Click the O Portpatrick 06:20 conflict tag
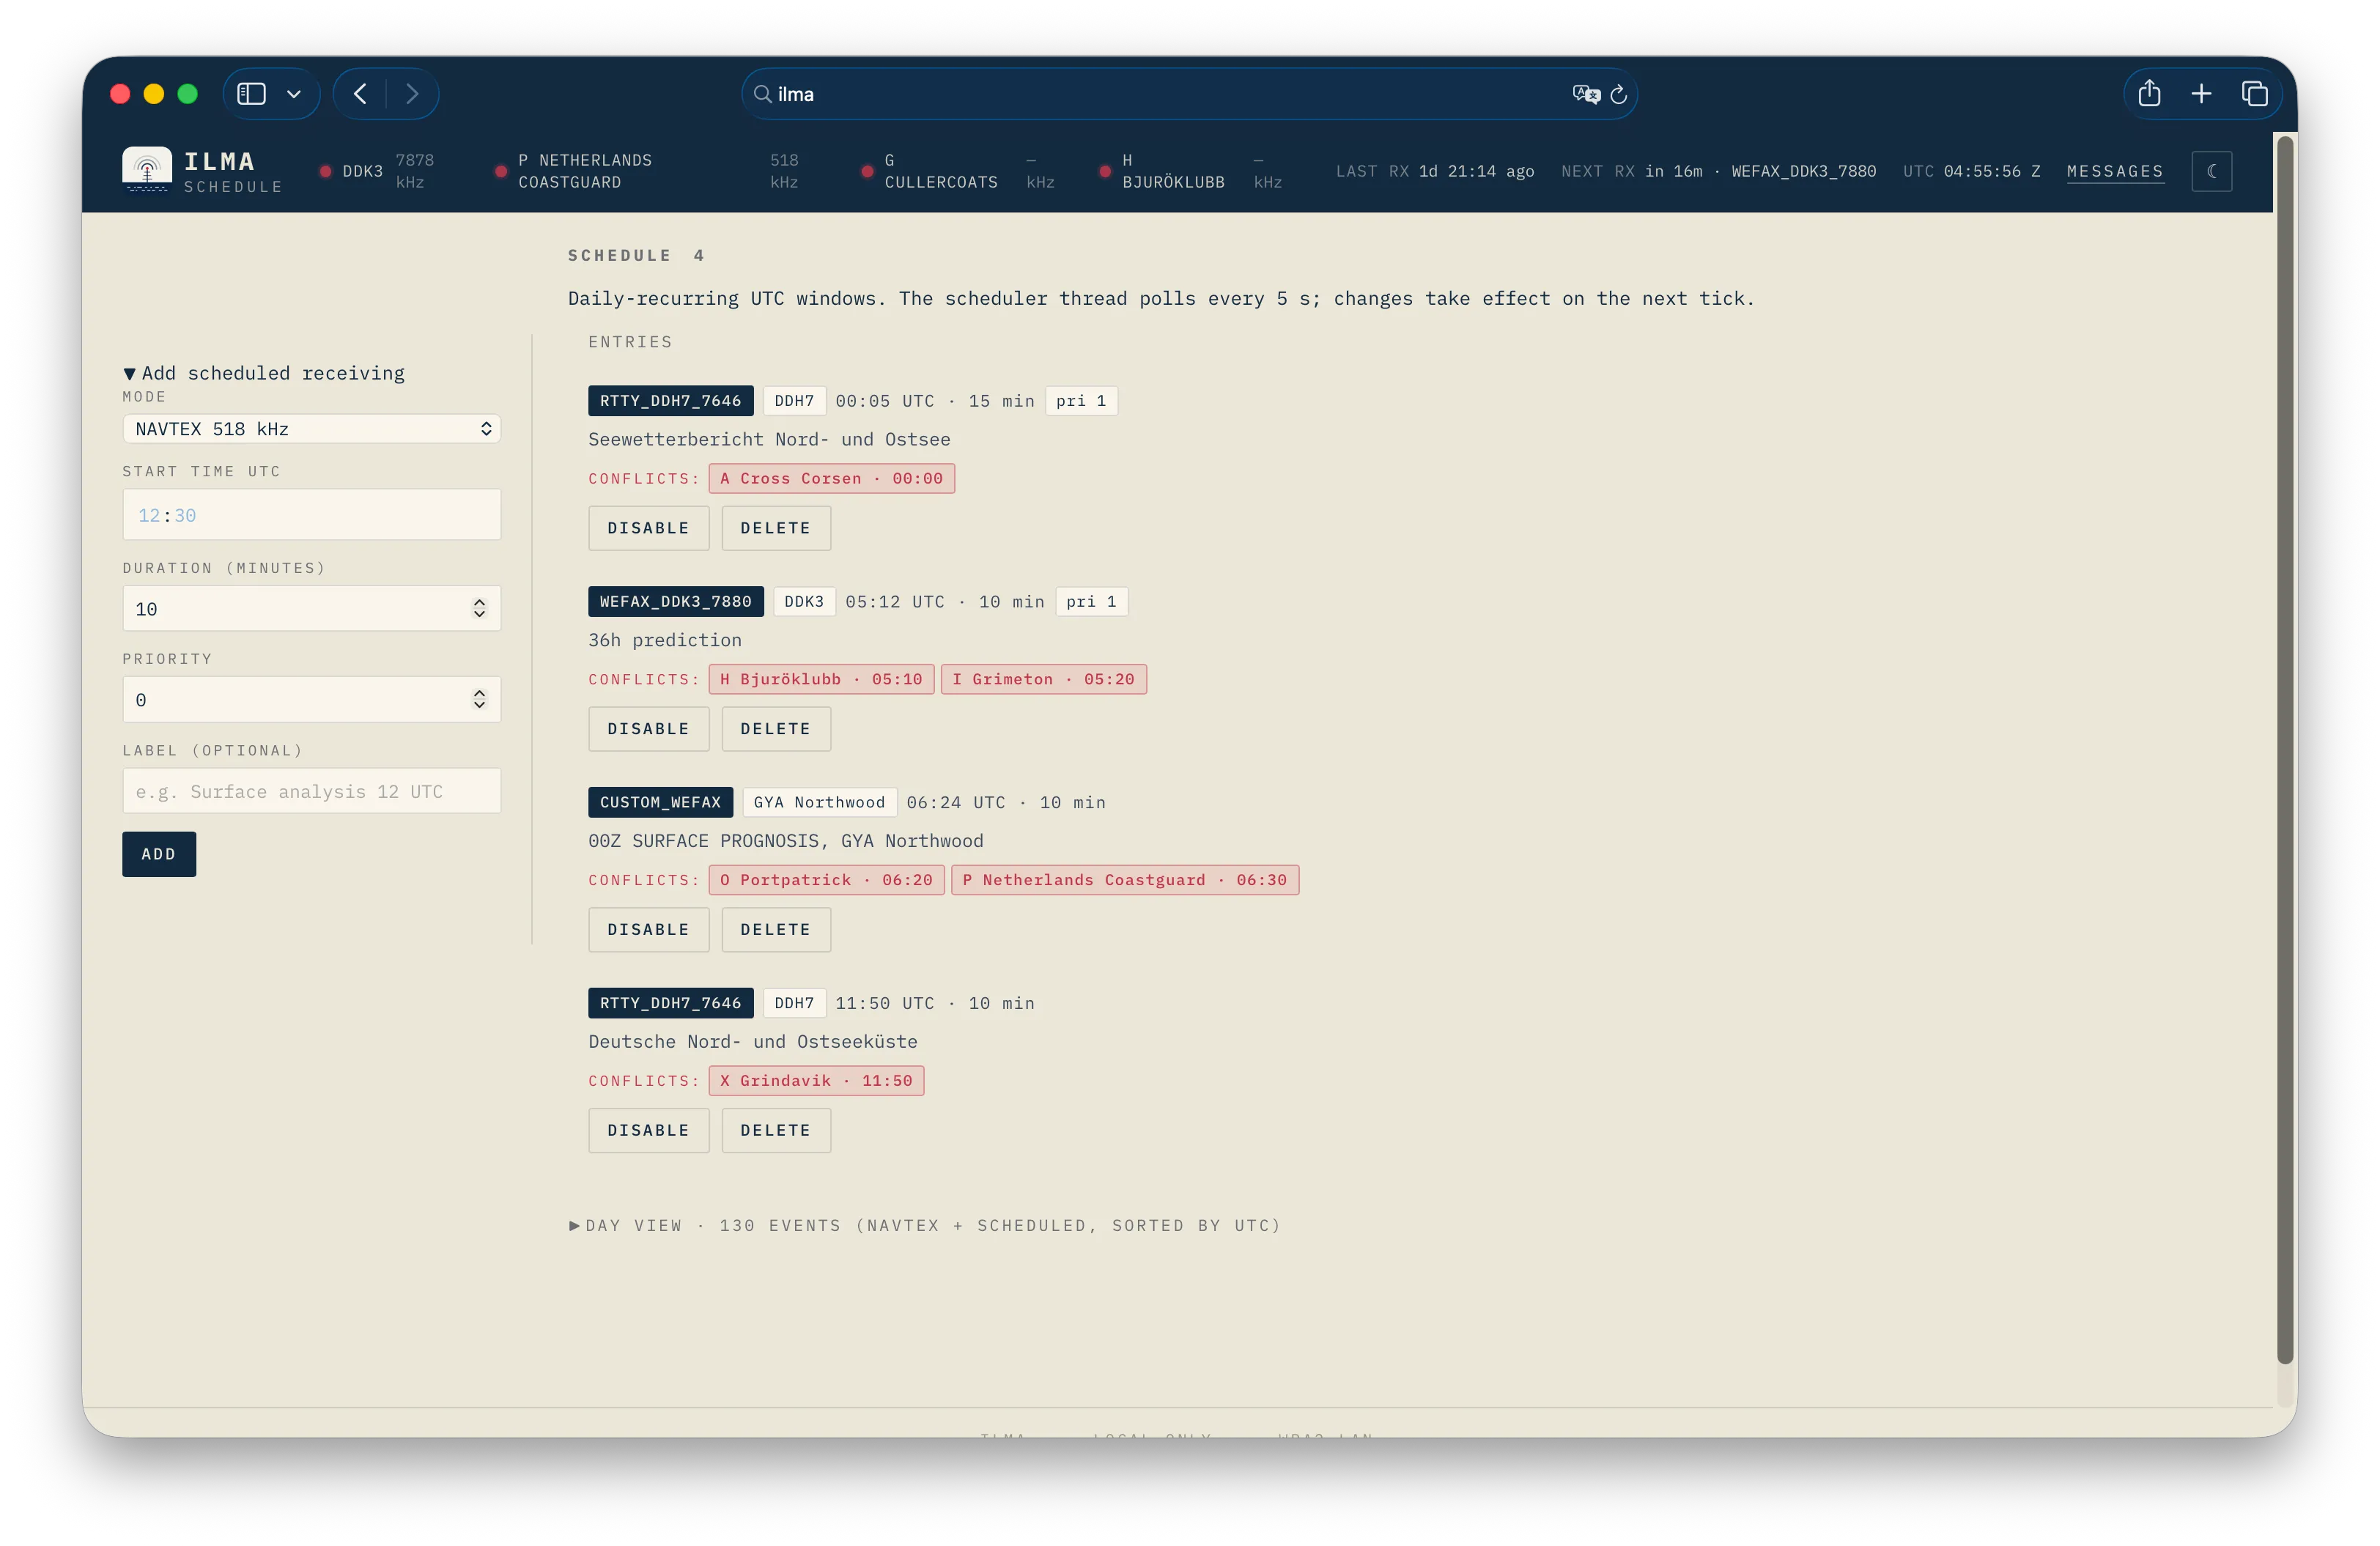Viewport: 2380px width, 1546px height. tap(826, 881)
